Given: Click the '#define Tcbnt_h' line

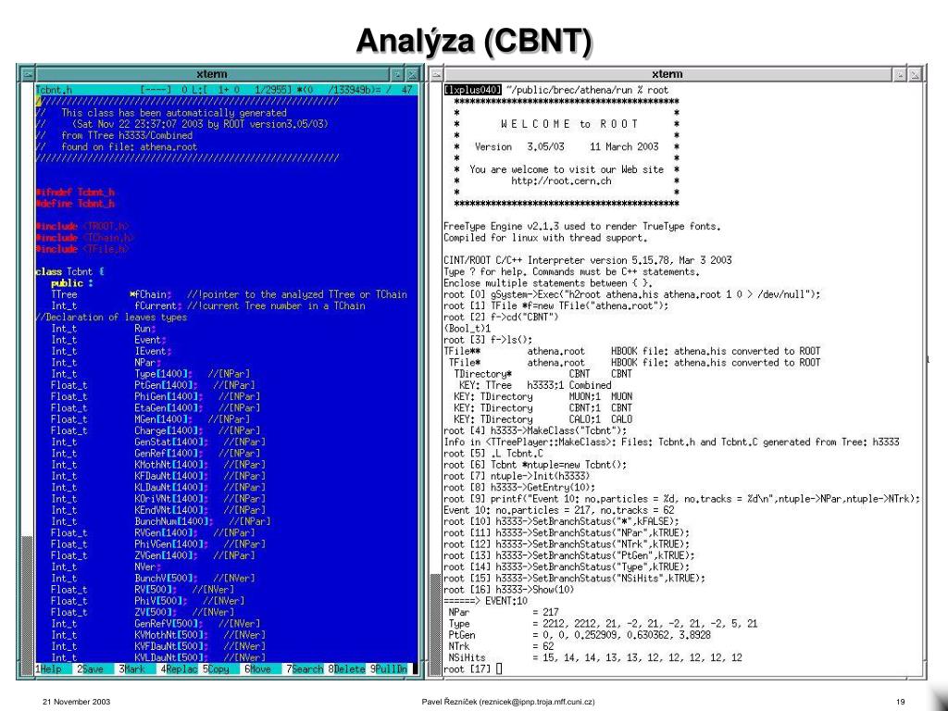Looking at the screenshot, I should pos(75,204).
